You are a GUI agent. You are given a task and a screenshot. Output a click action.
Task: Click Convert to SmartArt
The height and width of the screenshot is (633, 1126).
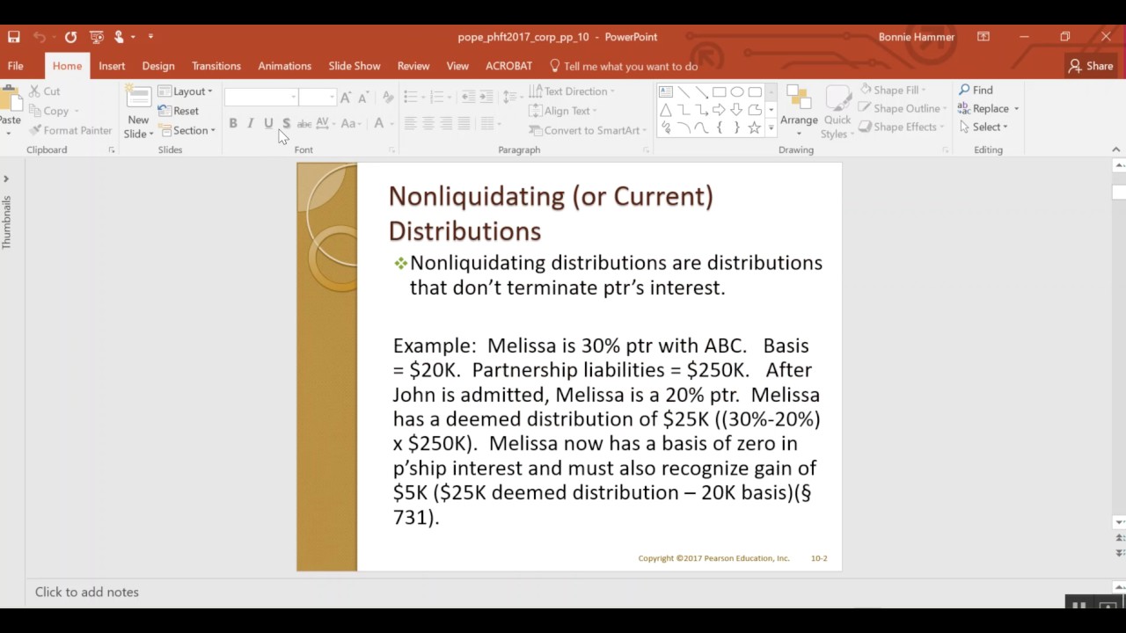point(587,130)
